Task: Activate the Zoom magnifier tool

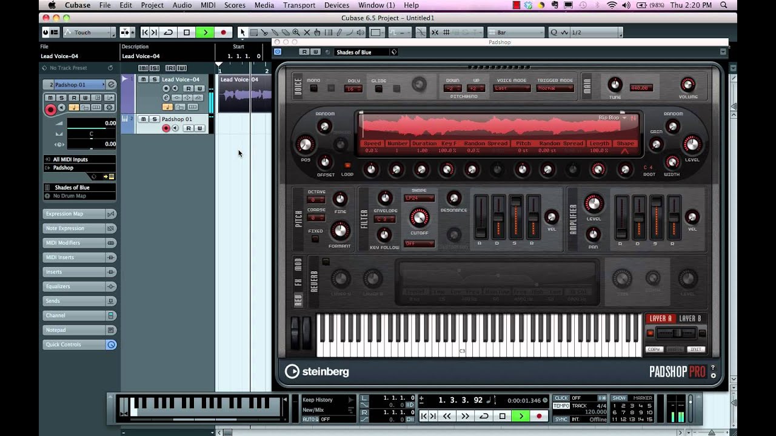Action: pyautogui.click(x=296, y=33)
